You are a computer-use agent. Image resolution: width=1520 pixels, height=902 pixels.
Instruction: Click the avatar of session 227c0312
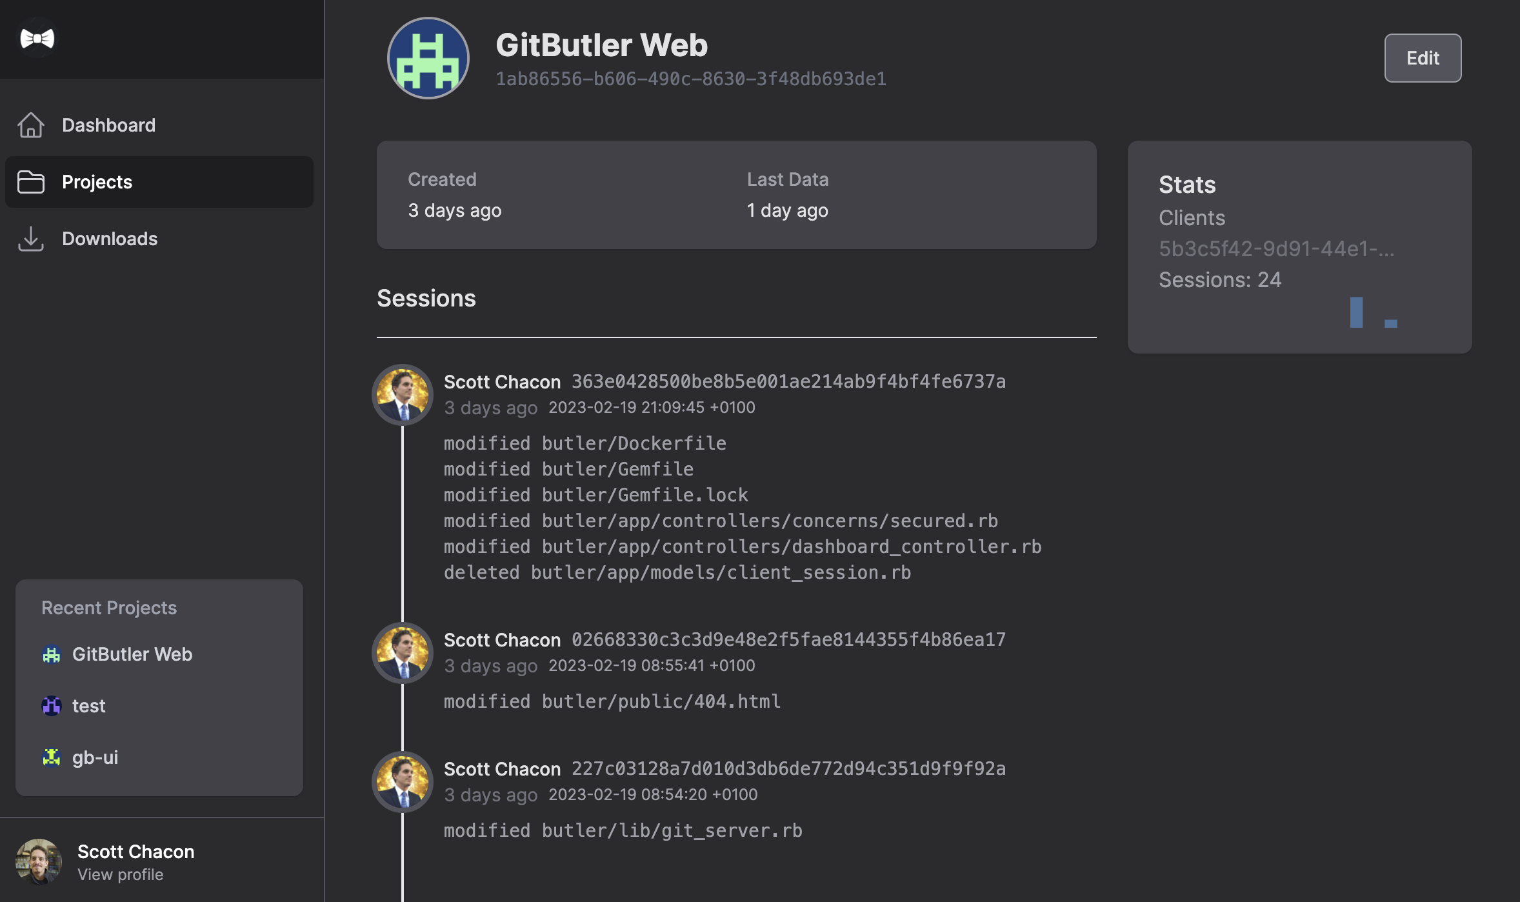pyautogui.click(x=403, y=782)
